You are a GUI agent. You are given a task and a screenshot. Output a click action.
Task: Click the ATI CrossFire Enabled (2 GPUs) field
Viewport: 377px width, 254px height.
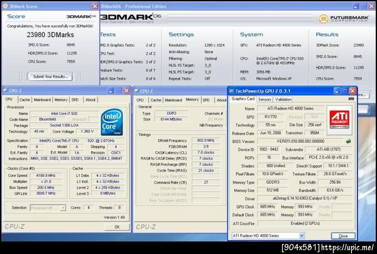coord(305,223)
